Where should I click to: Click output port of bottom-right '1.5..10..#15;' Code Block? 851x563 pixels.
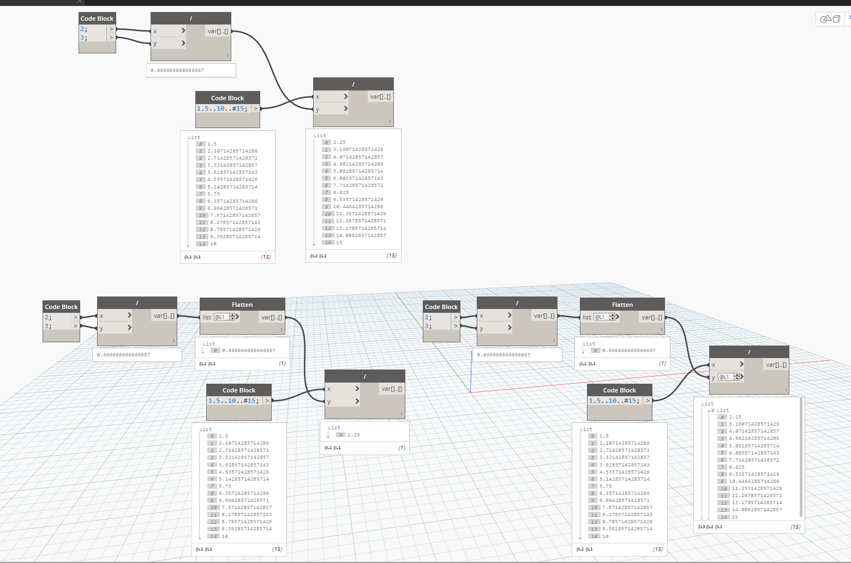point(648,401)
